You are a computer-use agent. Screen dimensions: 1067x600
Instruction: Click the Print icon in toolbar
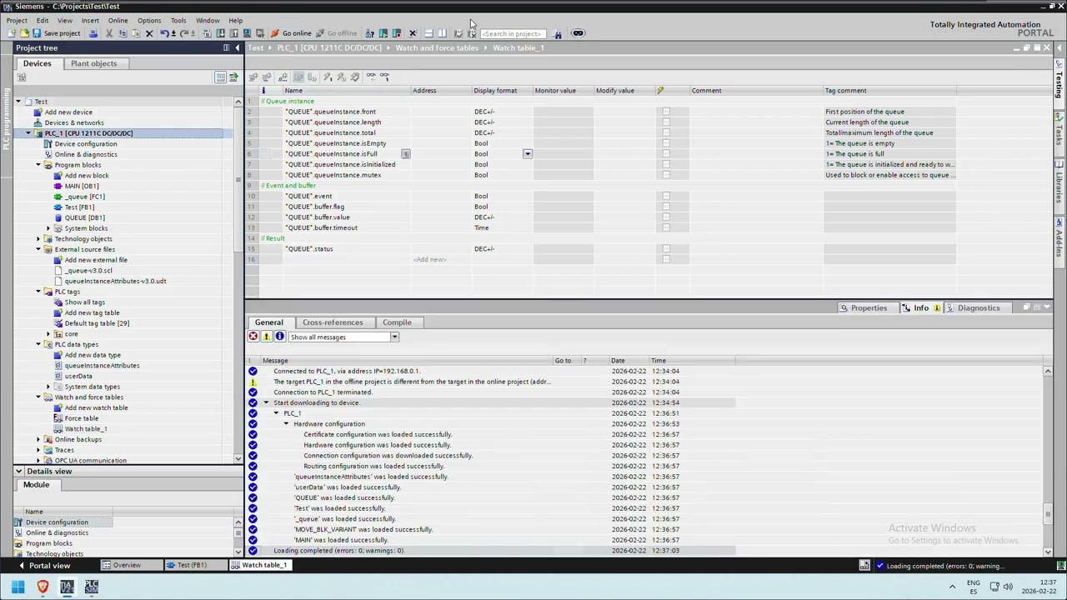pyautogui.click(x=93, y=33)
